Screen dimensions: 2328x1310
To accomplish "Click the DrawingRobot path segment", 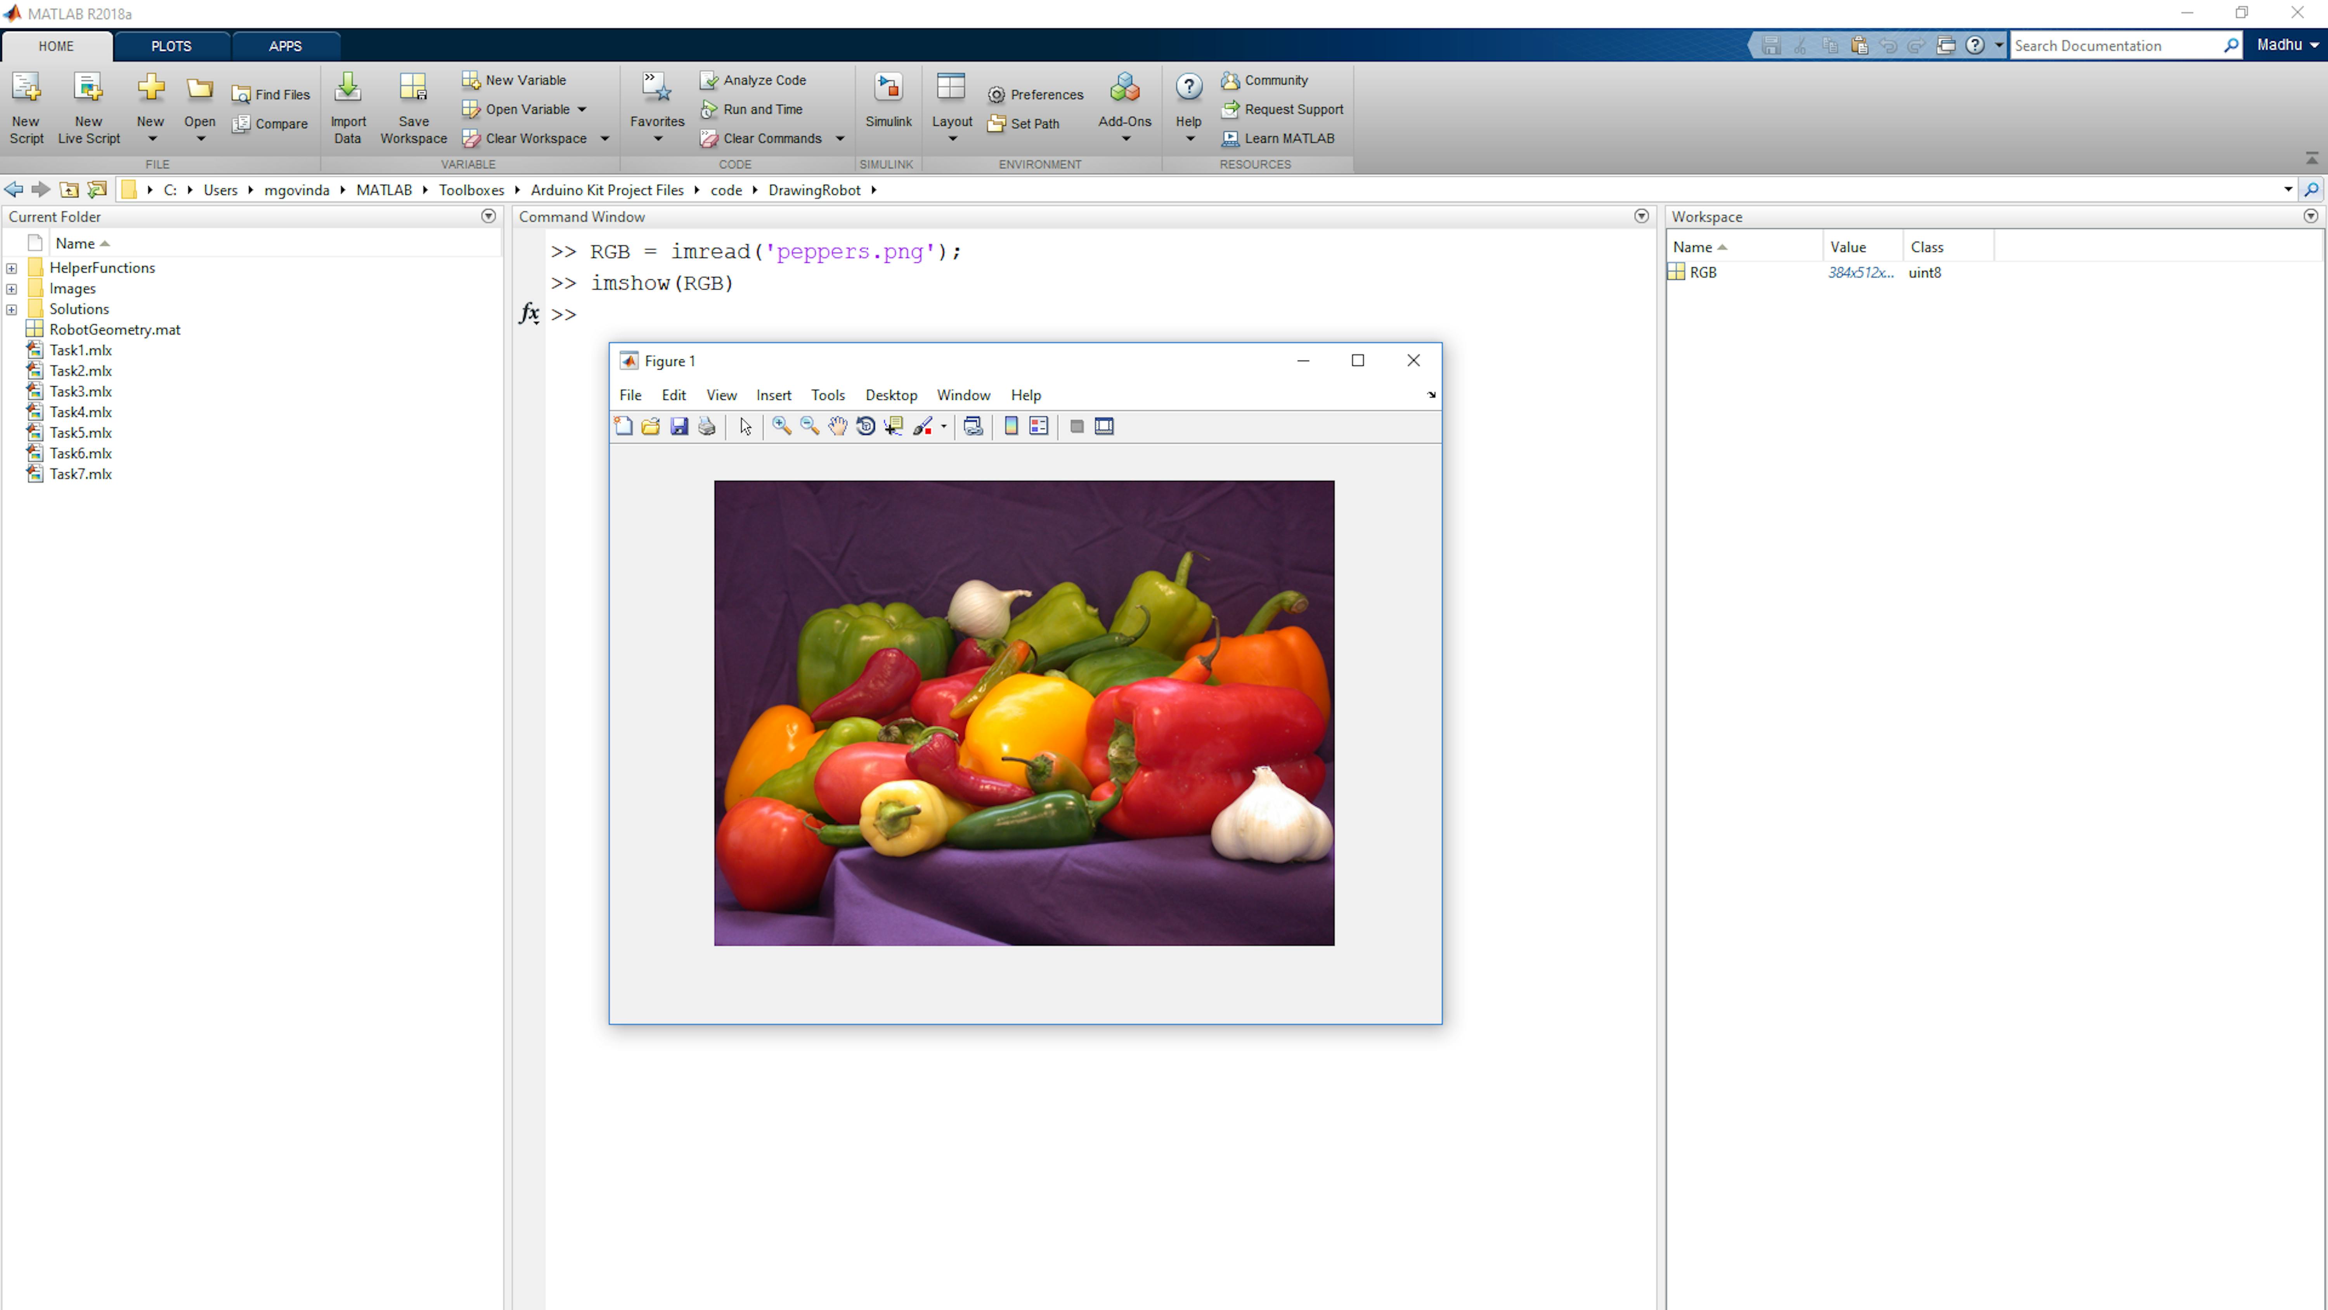I will [814, 190].
